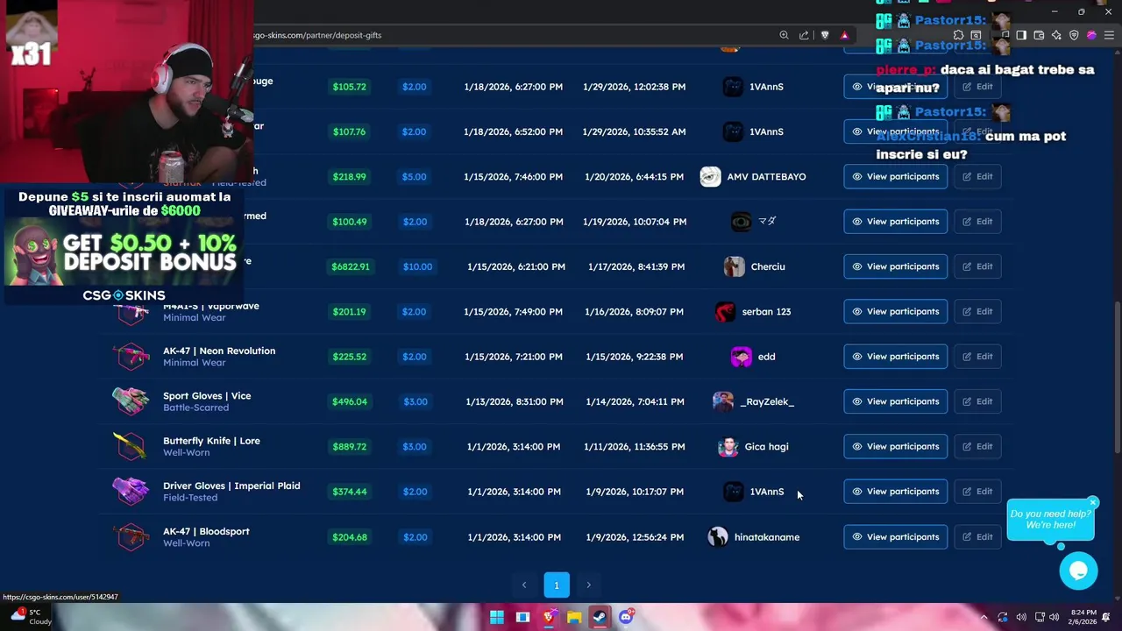Click the 'Do you need help?' message bubble

click(x=1050, y=520)
